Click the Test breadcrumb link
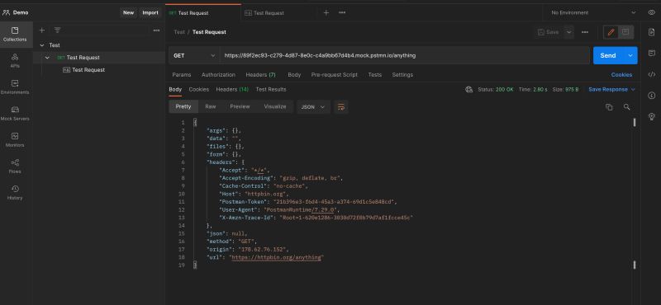This screenshot has width=661, height=305. point(179,32)
